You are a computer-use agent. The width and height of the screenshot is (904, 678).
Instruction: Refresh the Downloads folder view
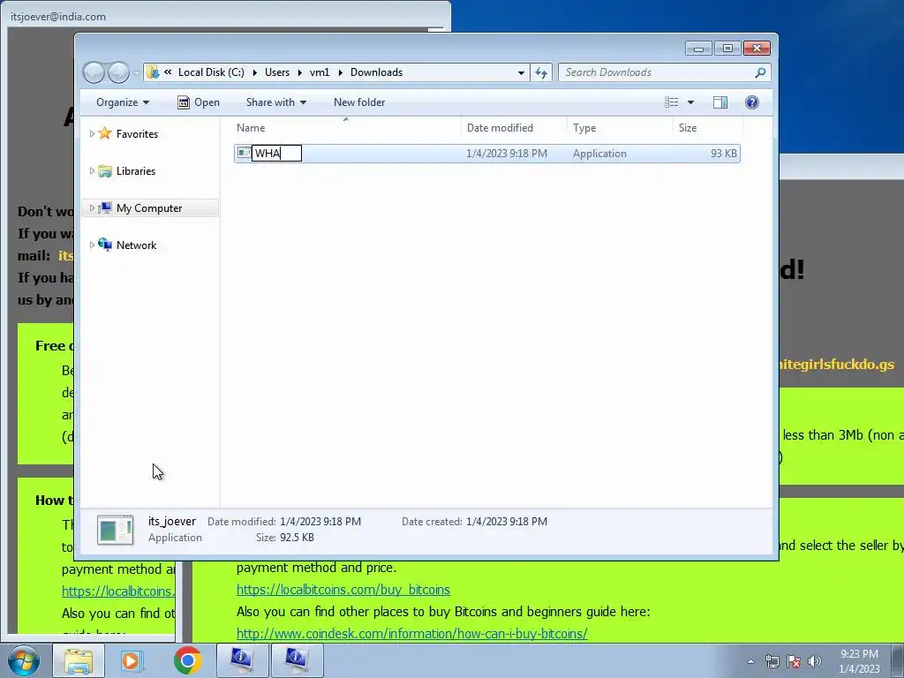click(541, 72)
